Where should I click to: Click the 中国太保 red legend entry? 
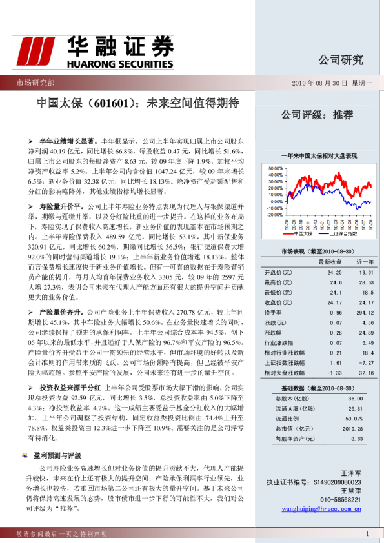pos(298,233)
